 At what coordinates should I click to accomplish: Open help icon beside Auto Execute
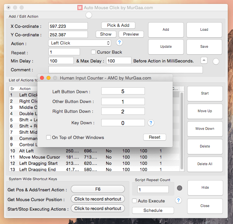coord(178,200)
